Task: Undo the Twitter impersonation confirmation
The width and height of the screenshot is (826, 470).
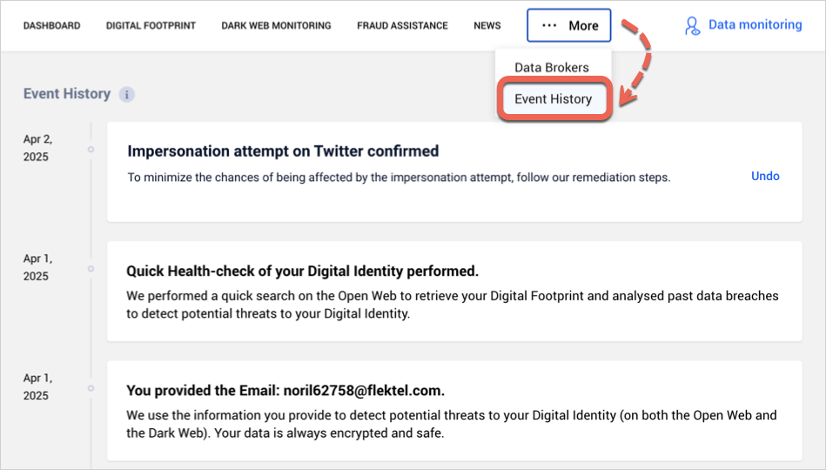Action: tap(765, 176)
